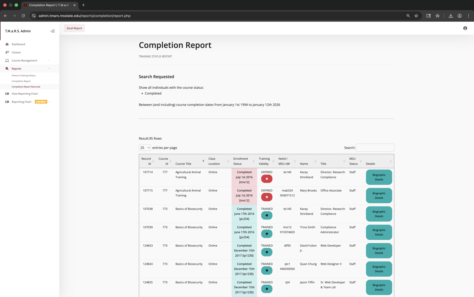474x297 pixels.
Task: Click the Reporting Chart sidebar icon
Action: tap(7, 102)
